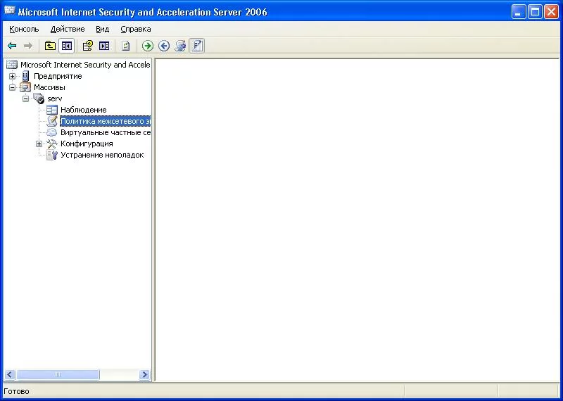Image resolution: width=563 pixels, height=401 pixels.
Task: Click the root firewall brick icon
Action: (12, 65)
